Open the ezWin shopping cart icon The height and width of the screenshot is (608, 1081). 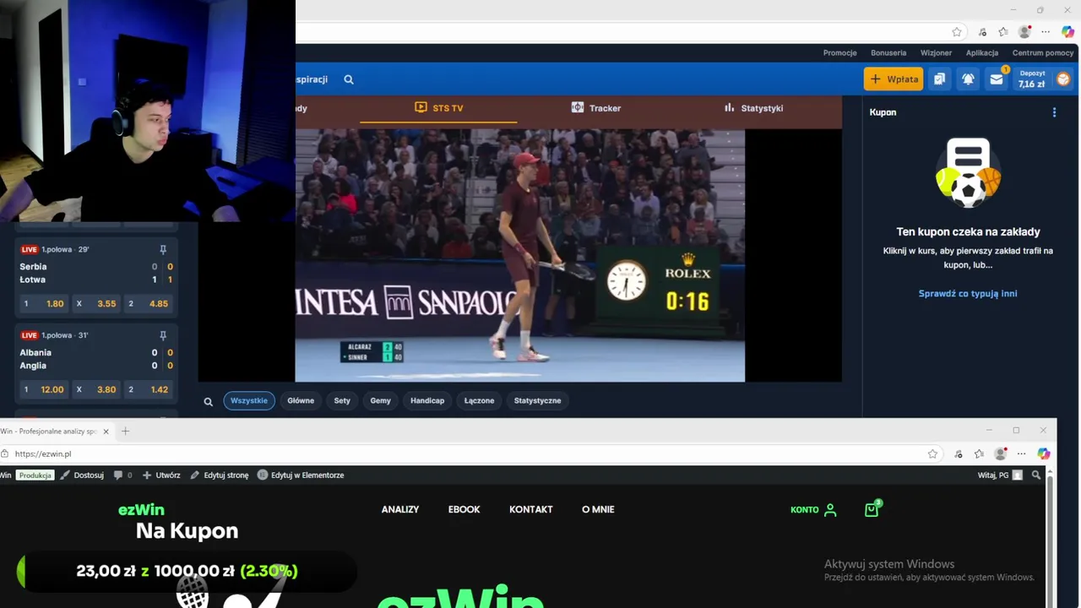872,509
